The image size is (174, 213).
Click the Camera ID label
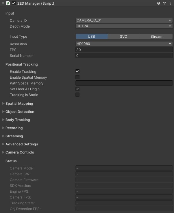click(x=18, y=21)
